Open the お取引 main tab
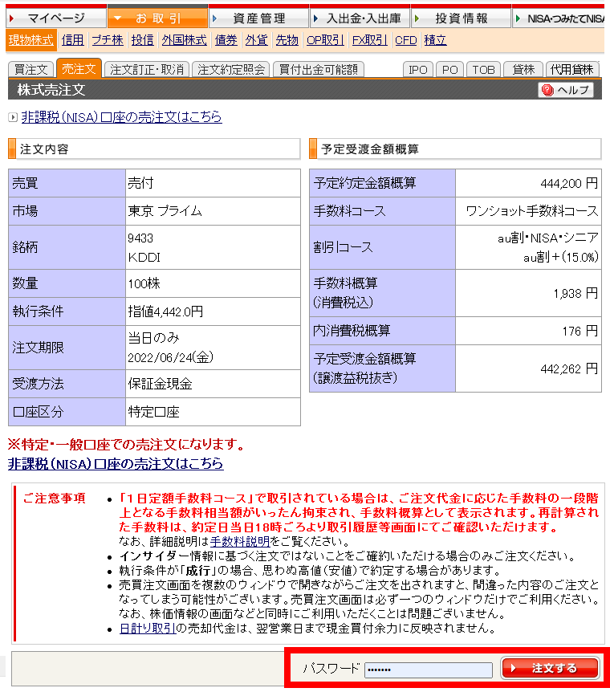 point(157,18)
